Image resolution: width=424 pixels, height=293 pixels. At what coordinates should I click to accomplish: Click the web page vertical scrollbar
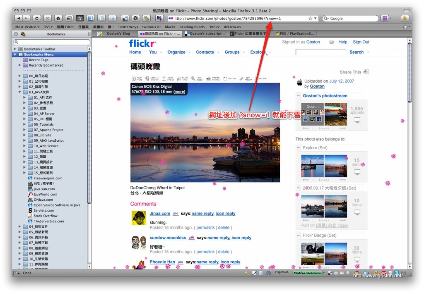point(410,153)
